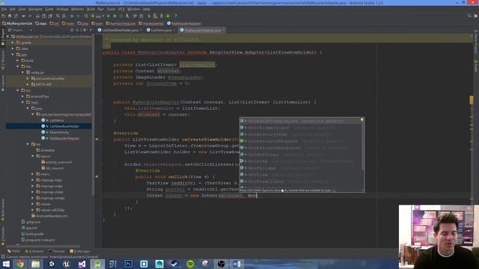
Task: Open the run configuration app dropdown
Action: [98, 16]
